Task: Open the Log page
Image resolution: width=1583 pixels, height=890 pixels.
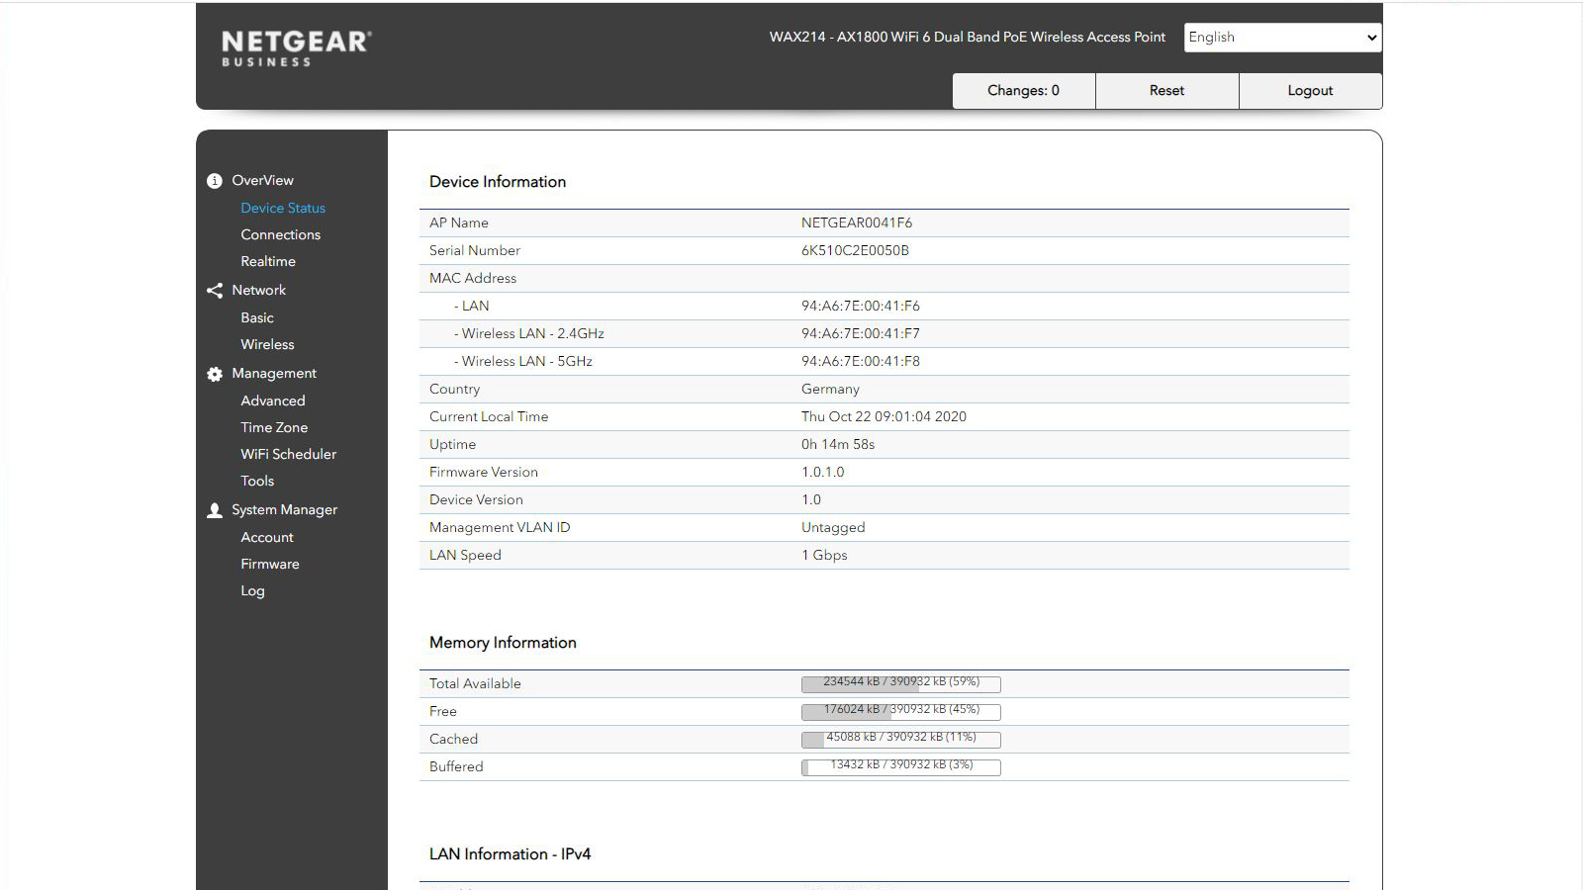Action: click(252, 591)
